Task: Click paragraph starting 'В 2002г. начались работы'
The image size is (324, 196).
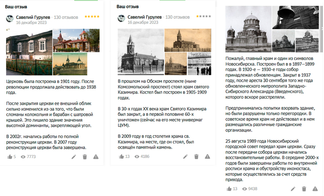Action: click(46, 142)
